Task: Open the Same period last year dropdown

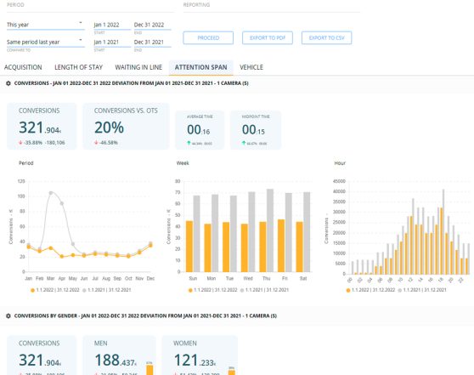Action: (45, 42)
